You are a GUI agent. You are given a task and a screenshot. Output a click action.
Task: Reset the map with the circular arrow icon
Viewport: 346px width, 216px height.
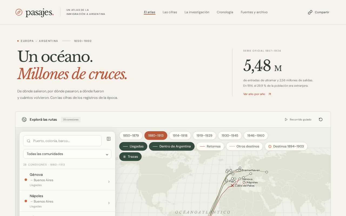pos(321,120)
